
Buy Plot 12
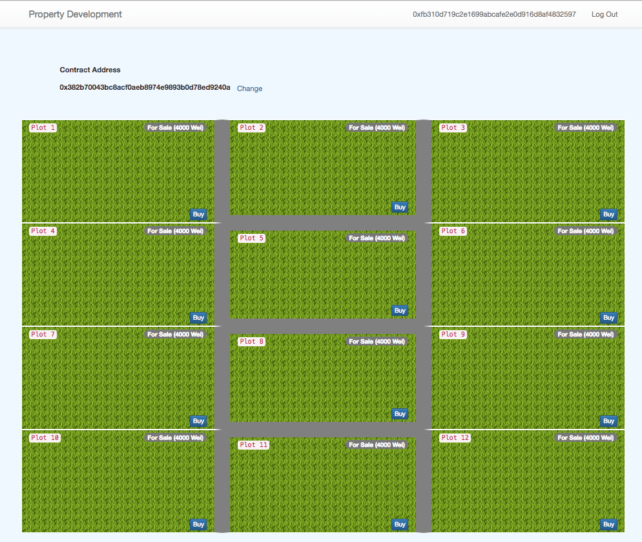(608, 525)
